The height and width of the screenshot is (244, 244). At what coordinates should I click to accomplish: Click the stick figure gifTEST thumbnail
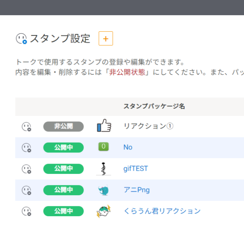coord(103,169)
